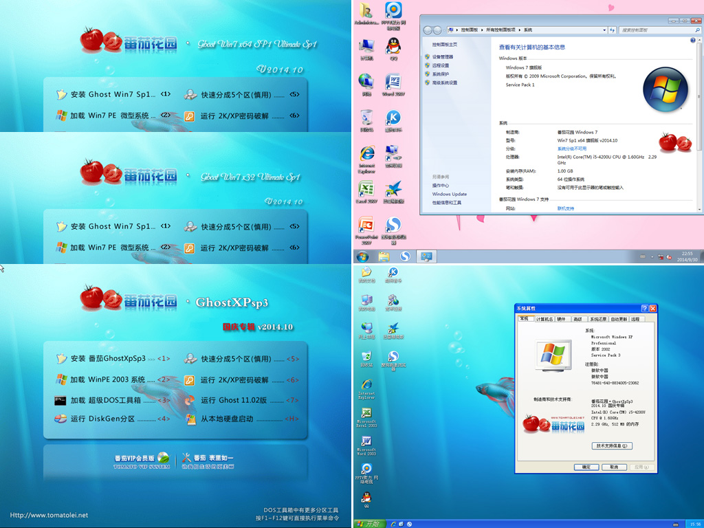Open Windows Explorer from Win7 taskbar

point(384,256)
